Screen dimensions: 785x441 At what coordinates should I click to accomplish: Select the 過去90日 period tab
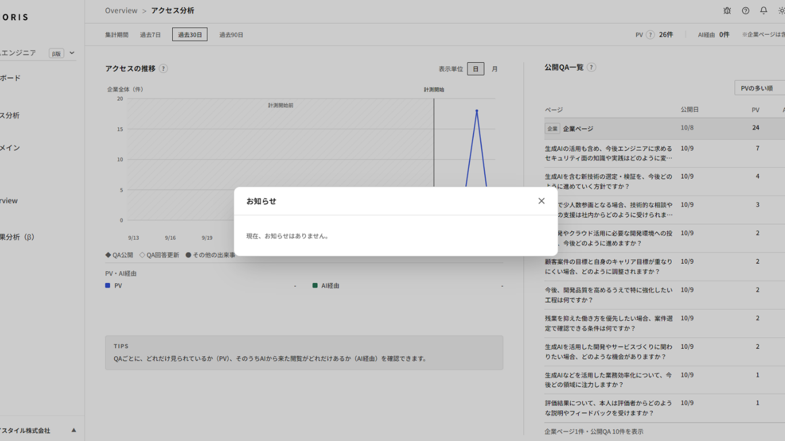pos(231,34)
